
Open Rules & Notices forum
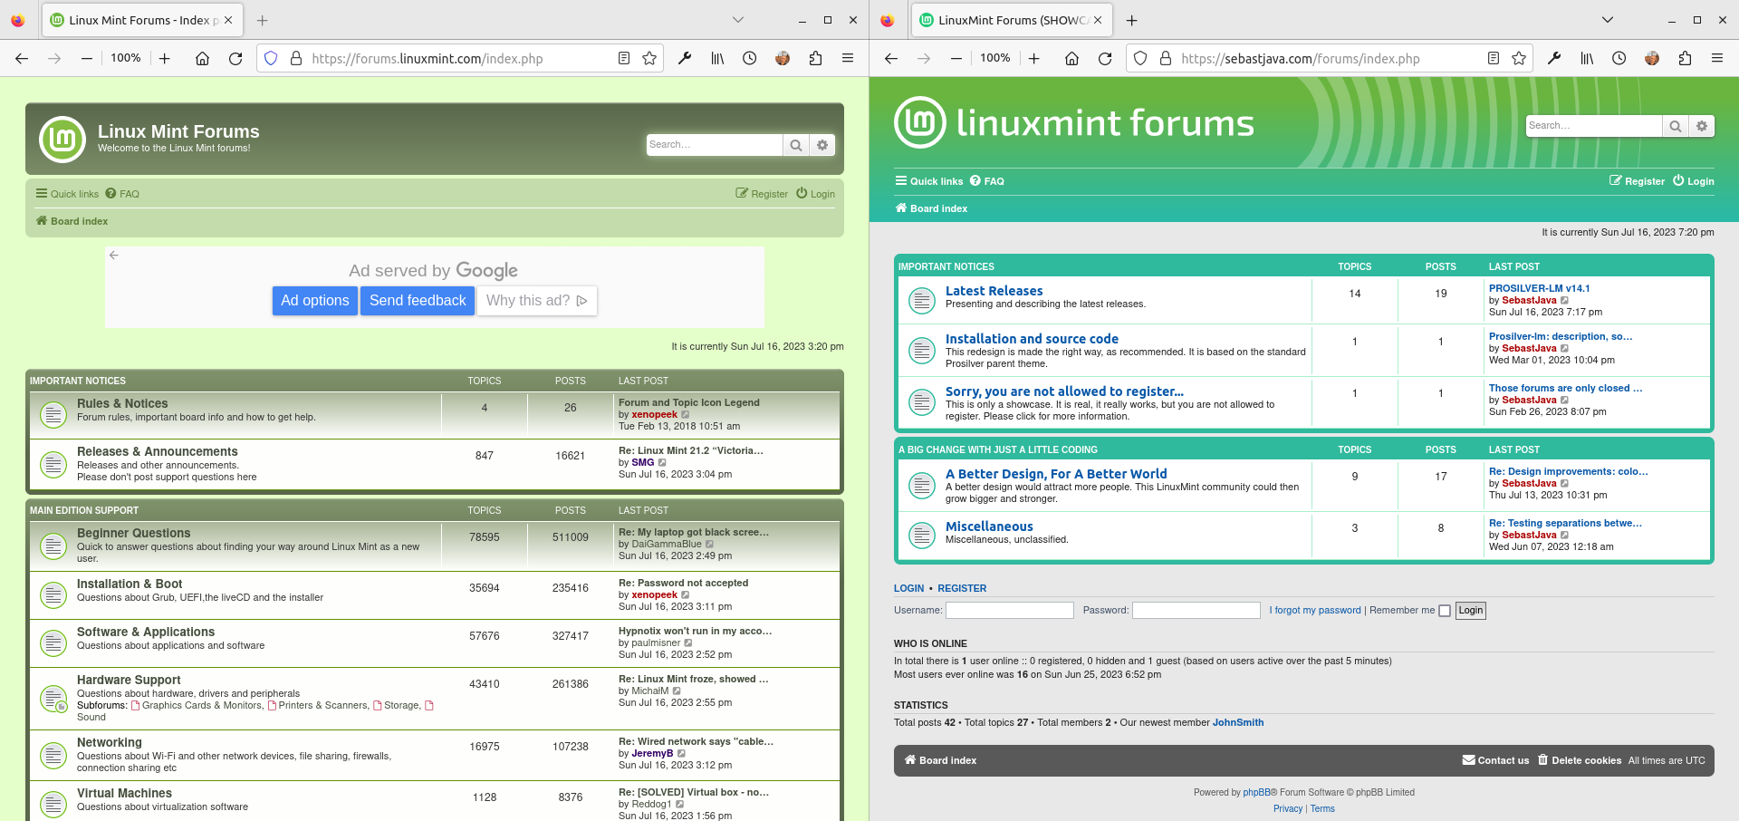click(x=122, y=403)
